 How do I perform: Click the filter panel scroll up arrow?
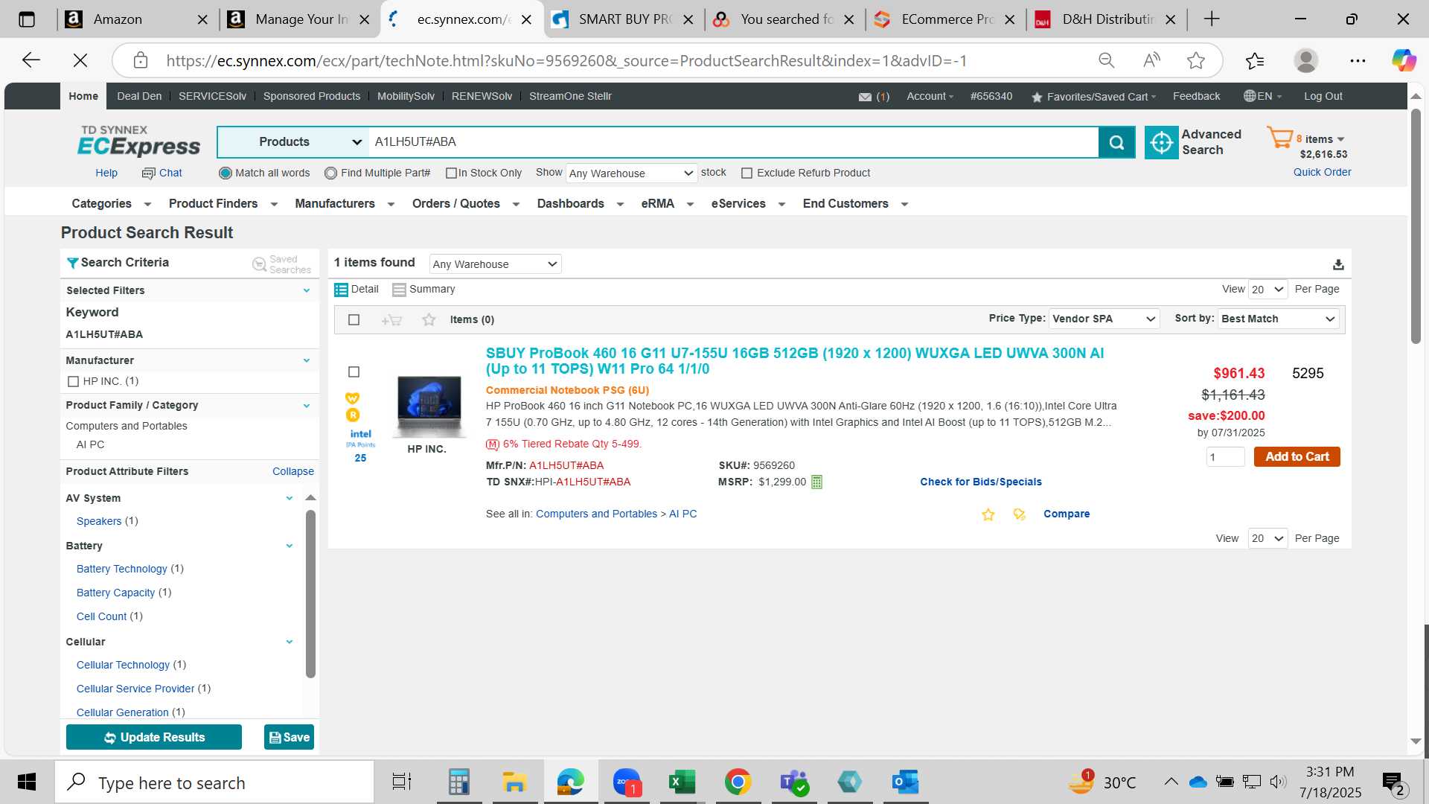(310, 498)
